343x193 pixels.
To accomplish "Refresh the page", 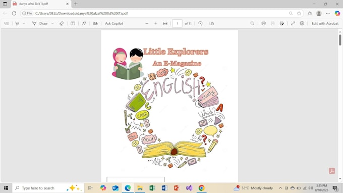I will [14, 13].
